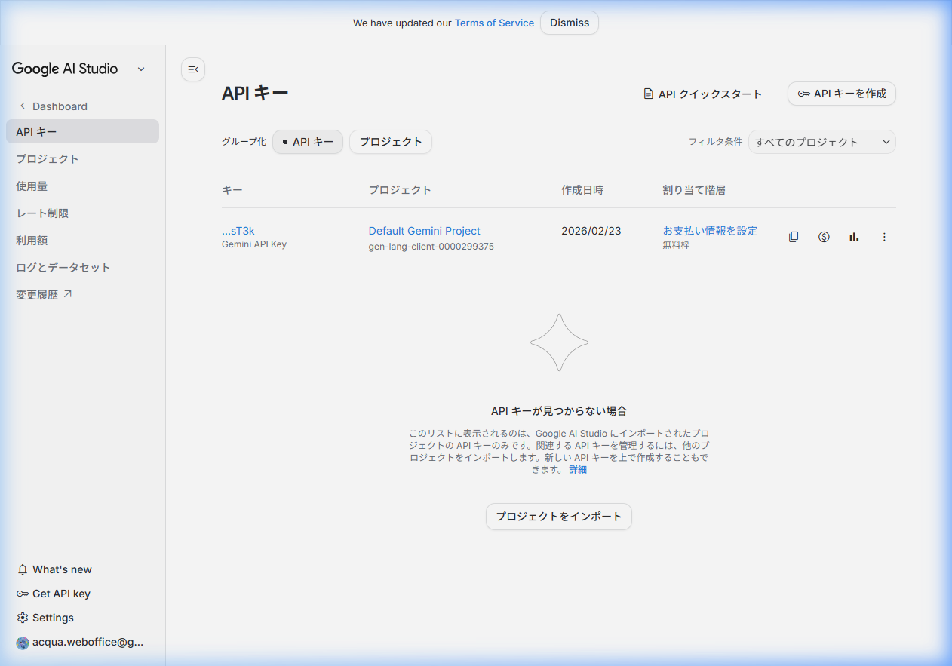Open the すべてのプロジェクト filter dropdown

coord(822,142)
